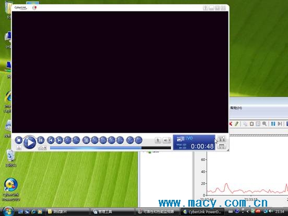Jump to previous chapter
Screen dimensions: 288x216
[51, 141]
